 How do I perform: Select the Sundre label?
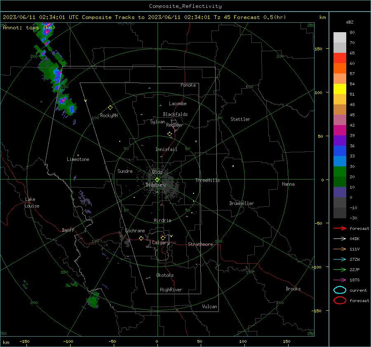coord(125,171)
